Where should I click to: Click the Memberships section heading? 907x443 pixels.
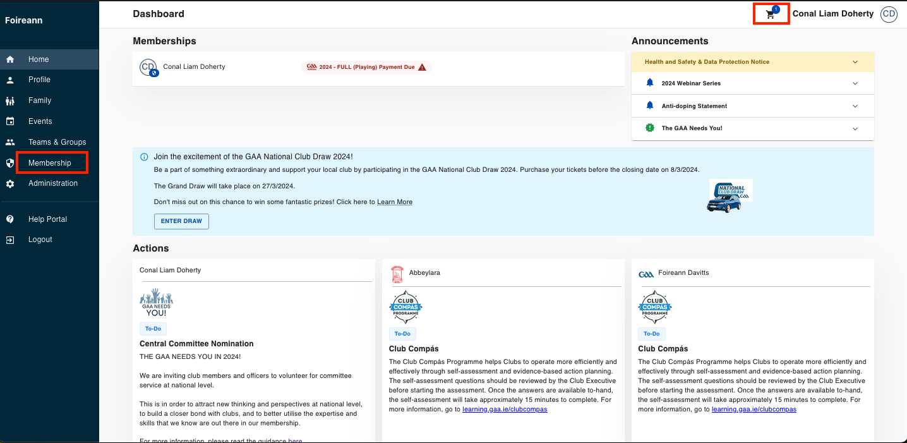pos(164,41)
